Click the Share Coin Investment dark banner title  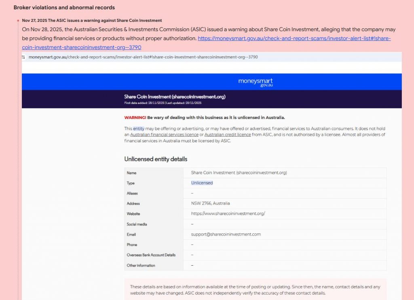click(x=175, y=97)
